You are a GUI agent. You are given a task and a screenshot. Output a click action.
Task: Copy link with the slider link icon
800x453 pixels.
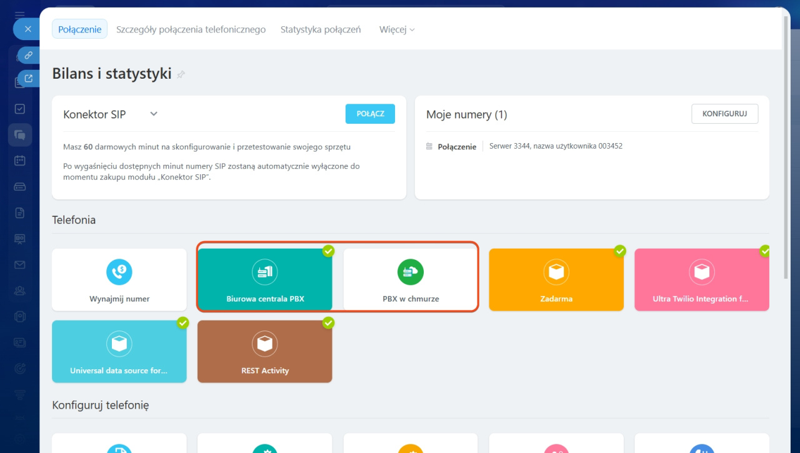click(x=28, y=56)
